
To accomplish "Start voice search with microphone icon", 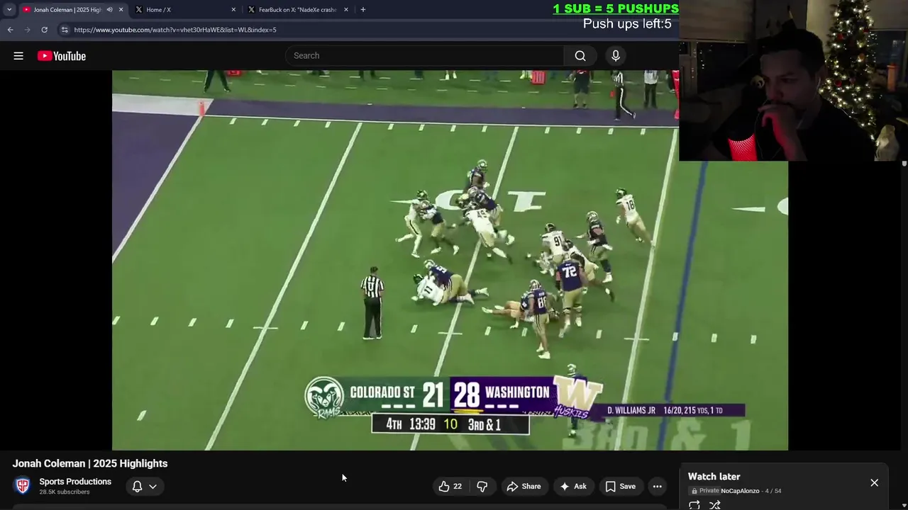I will tap(616, 56).
